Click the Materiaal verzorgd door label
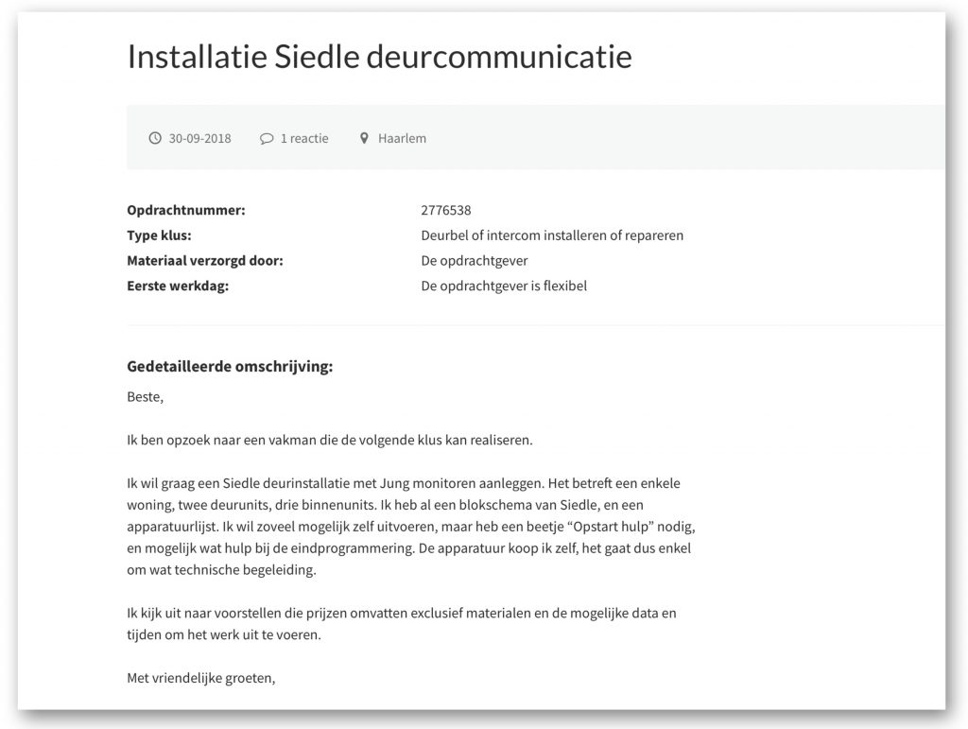Viewport: 968px width, 729px height. pos(204,260)
